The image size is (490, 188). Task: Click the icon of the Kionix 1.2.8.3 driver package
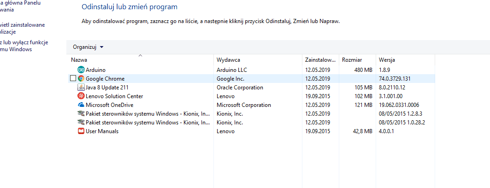(81, 114)
